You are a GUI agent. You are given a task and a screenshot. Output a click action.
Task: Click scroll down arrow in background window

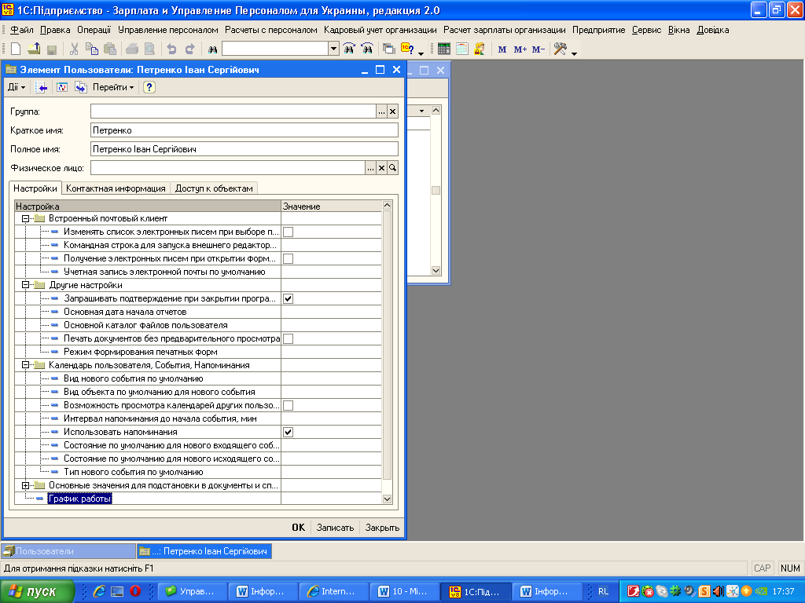tap(436, 270)
